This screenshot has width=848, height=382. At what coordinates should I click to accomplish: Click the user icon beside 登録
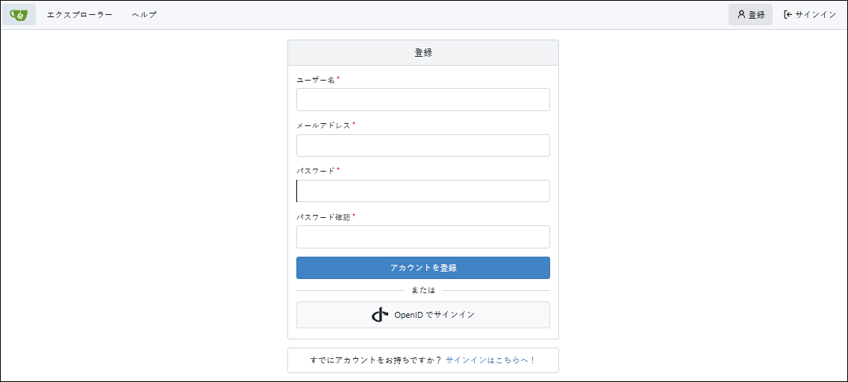click(741, 14)
